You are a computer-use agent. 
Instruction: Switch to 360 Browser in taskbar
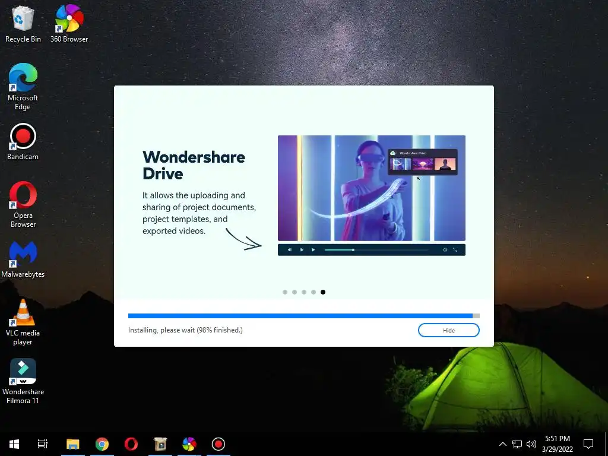pyautogui.click(x=189, y=444)
